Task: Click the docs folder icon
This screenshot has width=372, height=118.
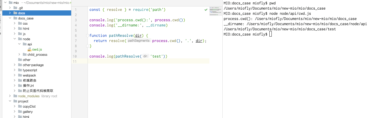Action: (15, 13)
